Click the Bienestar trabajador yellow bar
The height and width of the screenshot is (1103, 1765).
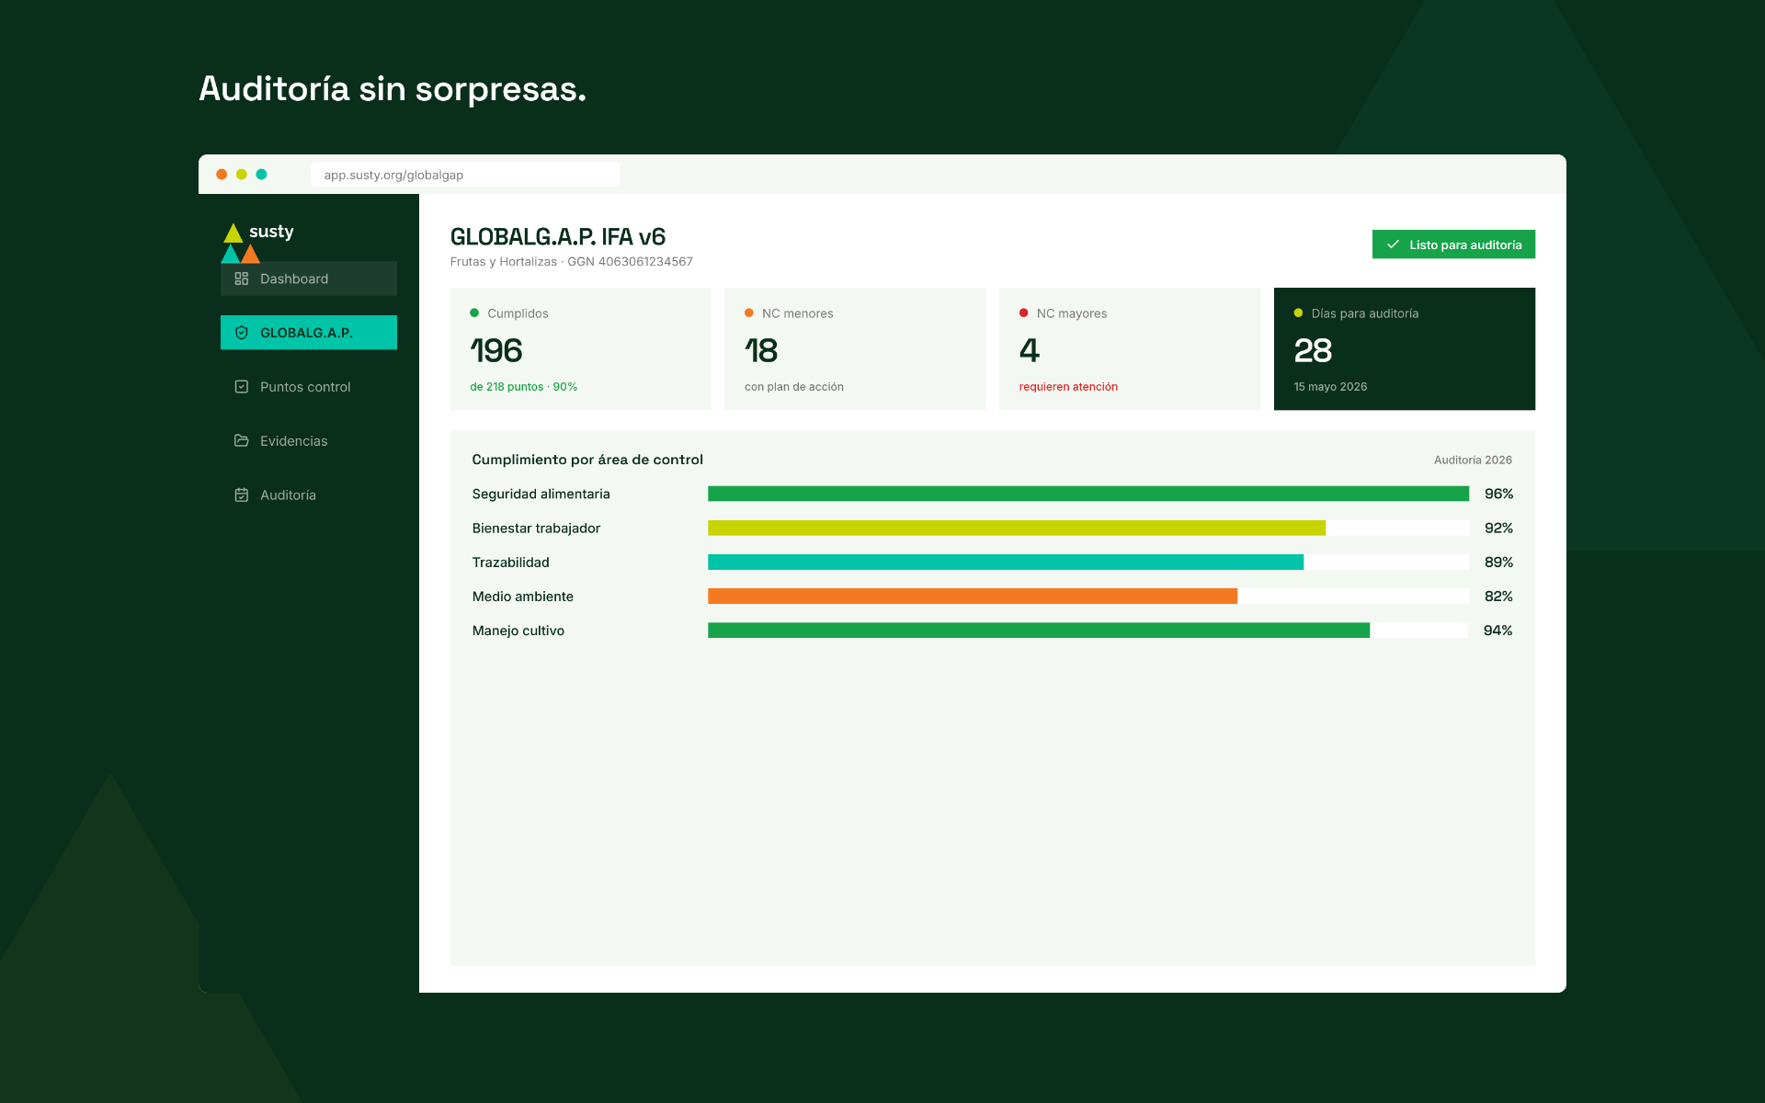click(x=1017, y=528)
